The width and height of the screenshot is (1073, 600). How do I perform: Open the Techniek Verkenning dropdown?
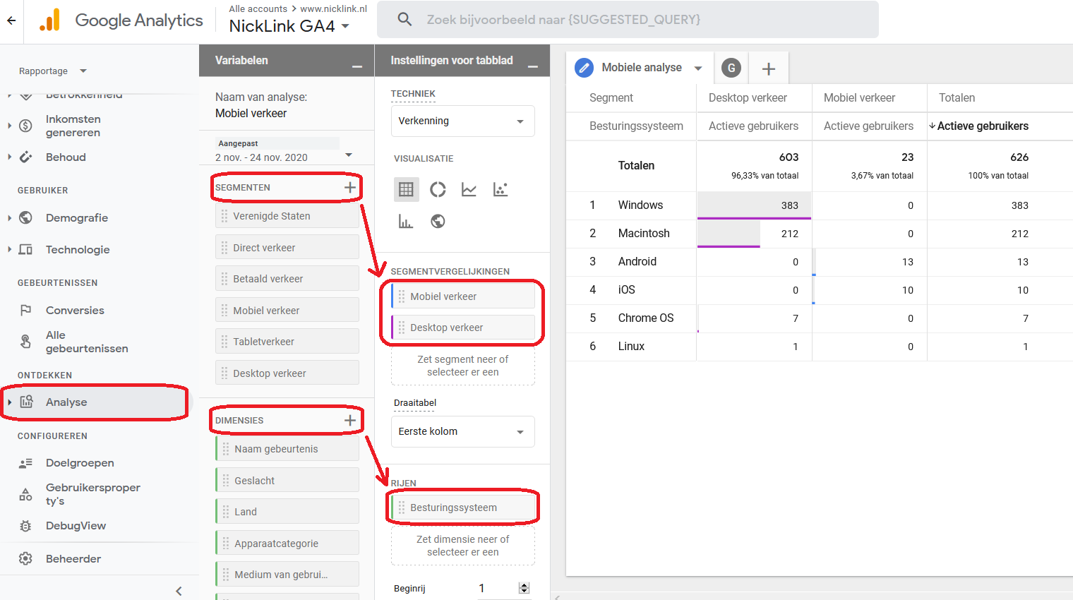click(x=462, y=121)
